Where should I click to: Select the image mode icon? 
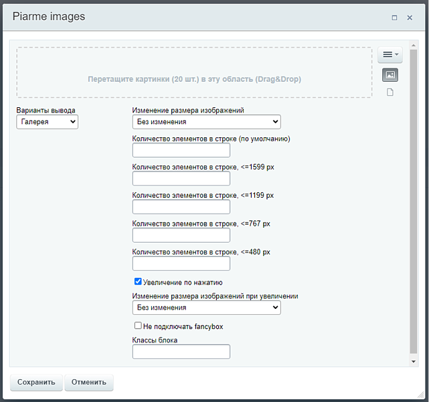390,75
